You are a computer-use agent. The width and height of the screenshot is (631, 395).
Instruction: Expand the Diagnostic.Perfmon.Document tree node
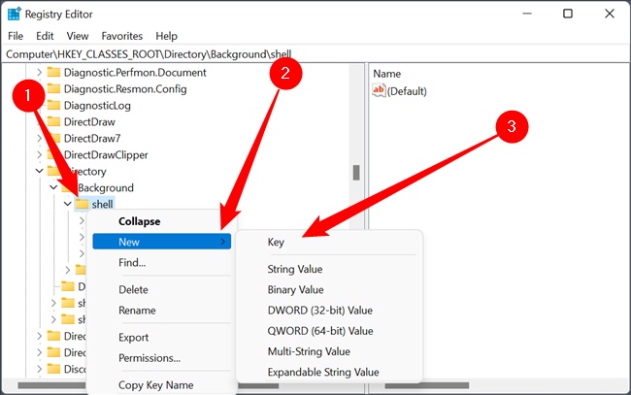[x=40, y=72]
